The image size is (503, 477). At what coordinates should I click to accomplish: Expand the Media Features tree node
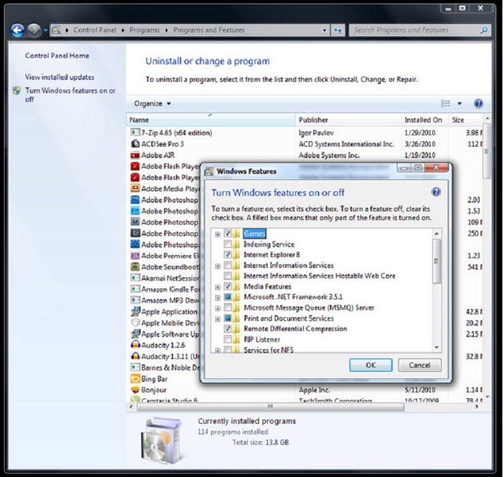tap(218, 286)
